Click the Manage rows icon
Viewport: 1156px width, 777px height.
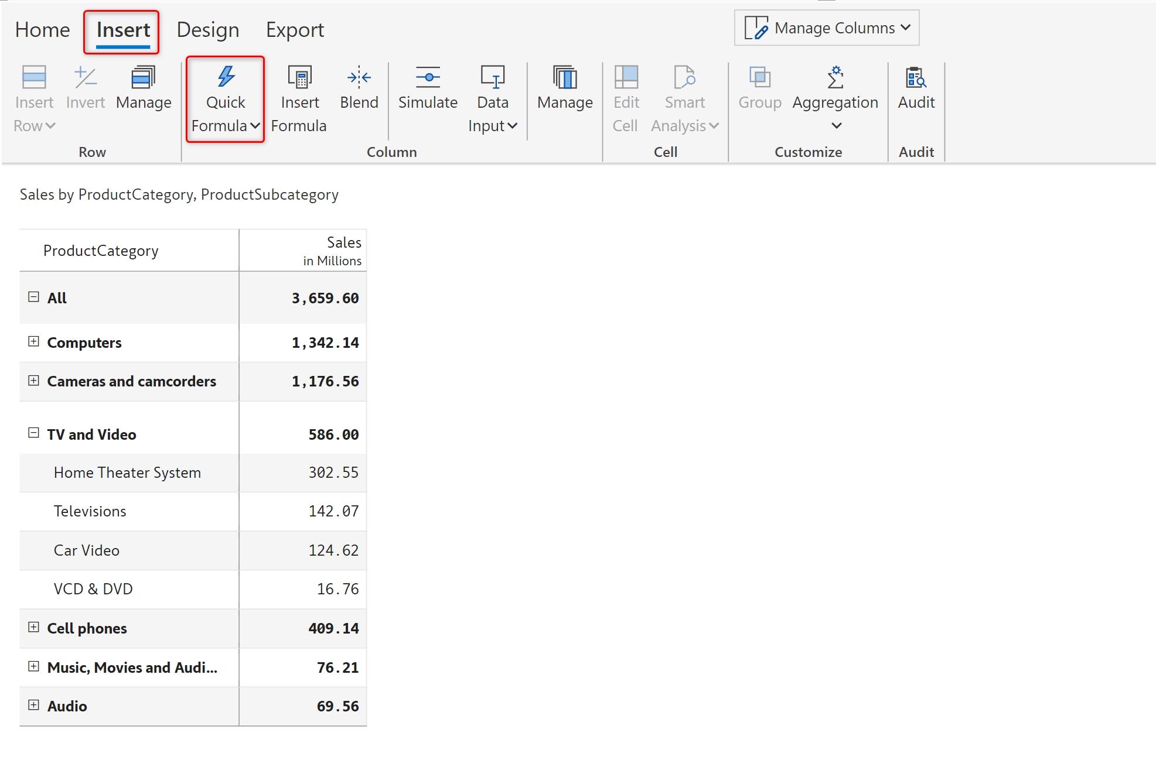point(144,77)
